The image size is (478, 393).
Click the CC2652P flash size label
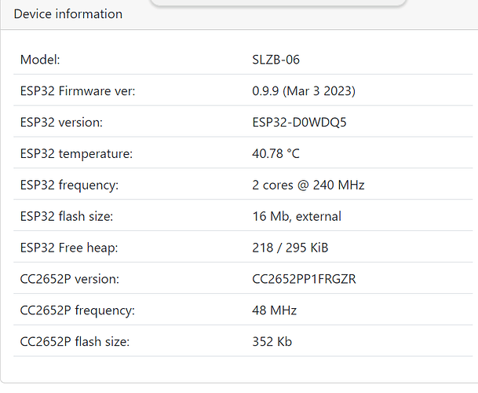(75, 342)
